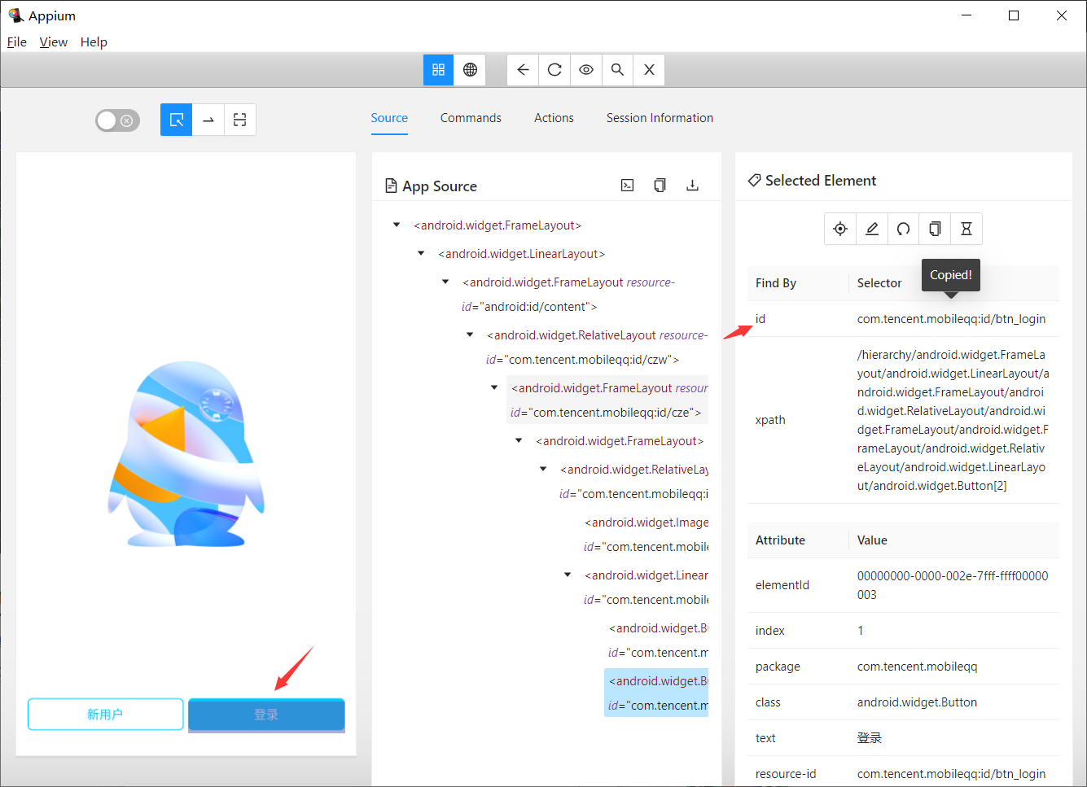Click the Find By column header
Image resolution: width=1087 pixels, height=787 pixels.
[x=776, y=283]
